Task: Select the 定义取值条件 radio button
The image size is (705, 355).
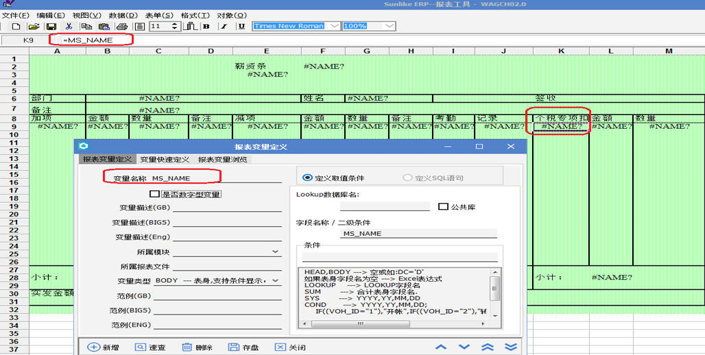Action: click(x=307, y=177)
